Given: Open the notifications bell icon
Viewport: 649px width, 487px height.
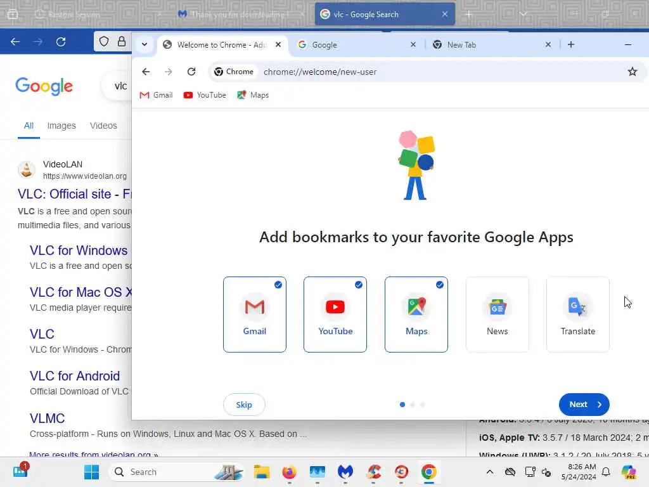Looking at the screenshot, I should click(606, 472).
